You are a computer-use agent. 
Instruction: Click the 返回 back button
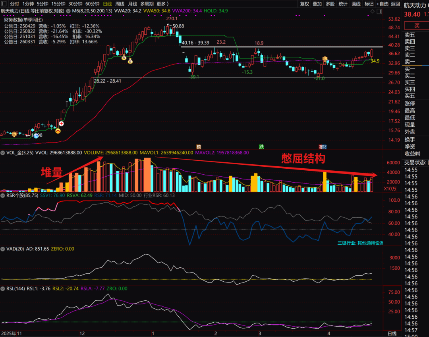pyautogui.click(x=395, y=4)
